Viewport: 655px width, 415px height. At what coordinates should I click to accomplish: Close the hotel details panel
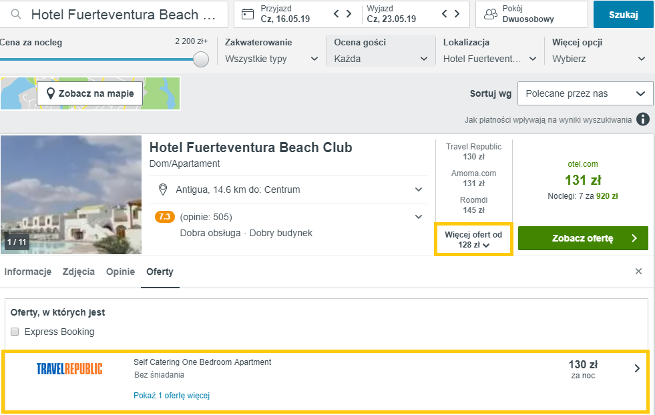point(638,272)
